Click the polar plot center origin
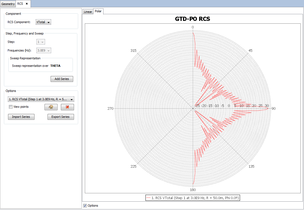This screenshot has height=210, width=304. tap(193, 108)
